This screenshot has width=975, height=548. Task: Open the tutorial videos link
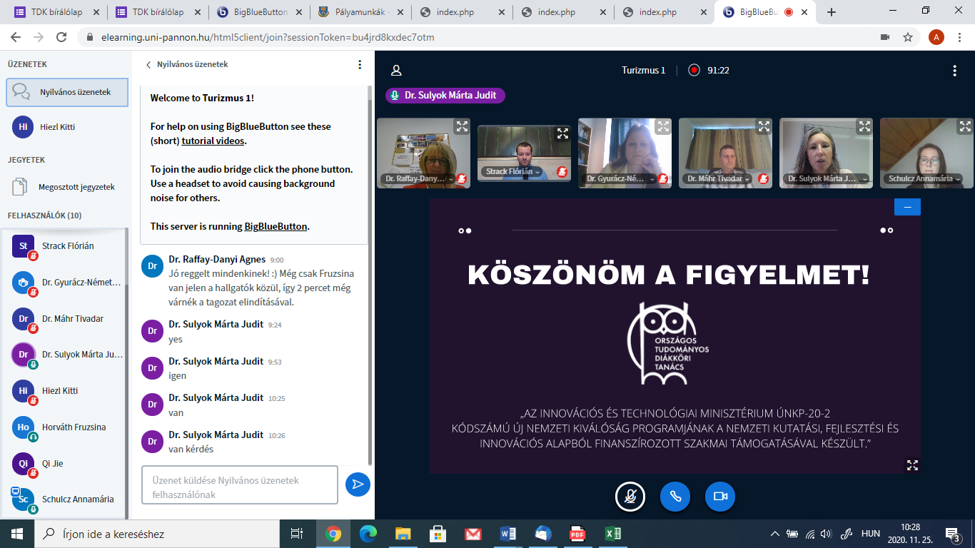[x=213, y=141]
